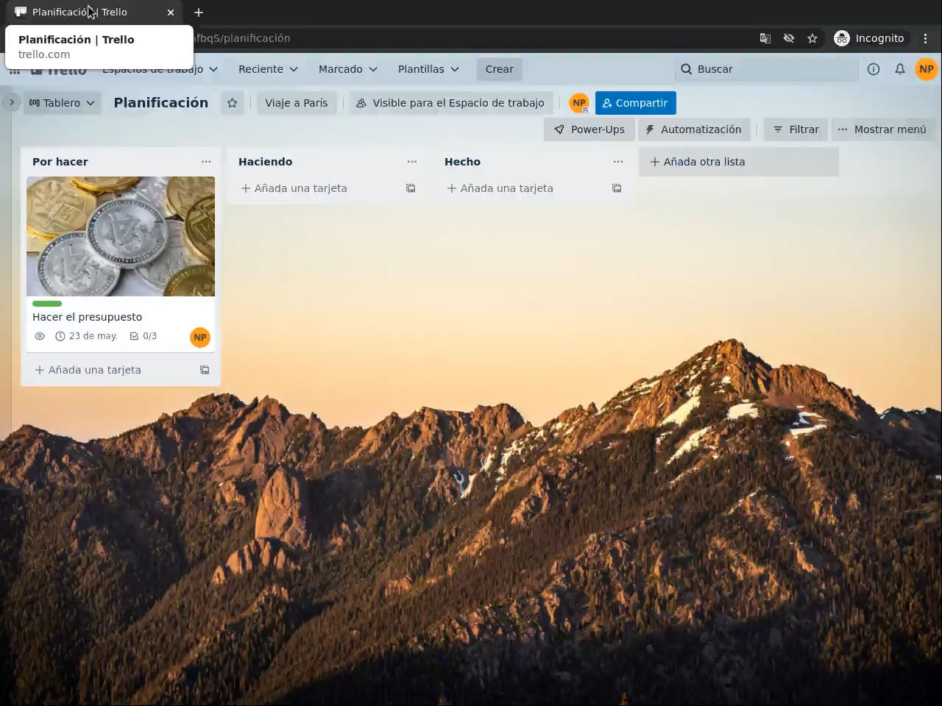Create card from template in Por hacer
Screen dimensions: 942x706
pos(205,370)
